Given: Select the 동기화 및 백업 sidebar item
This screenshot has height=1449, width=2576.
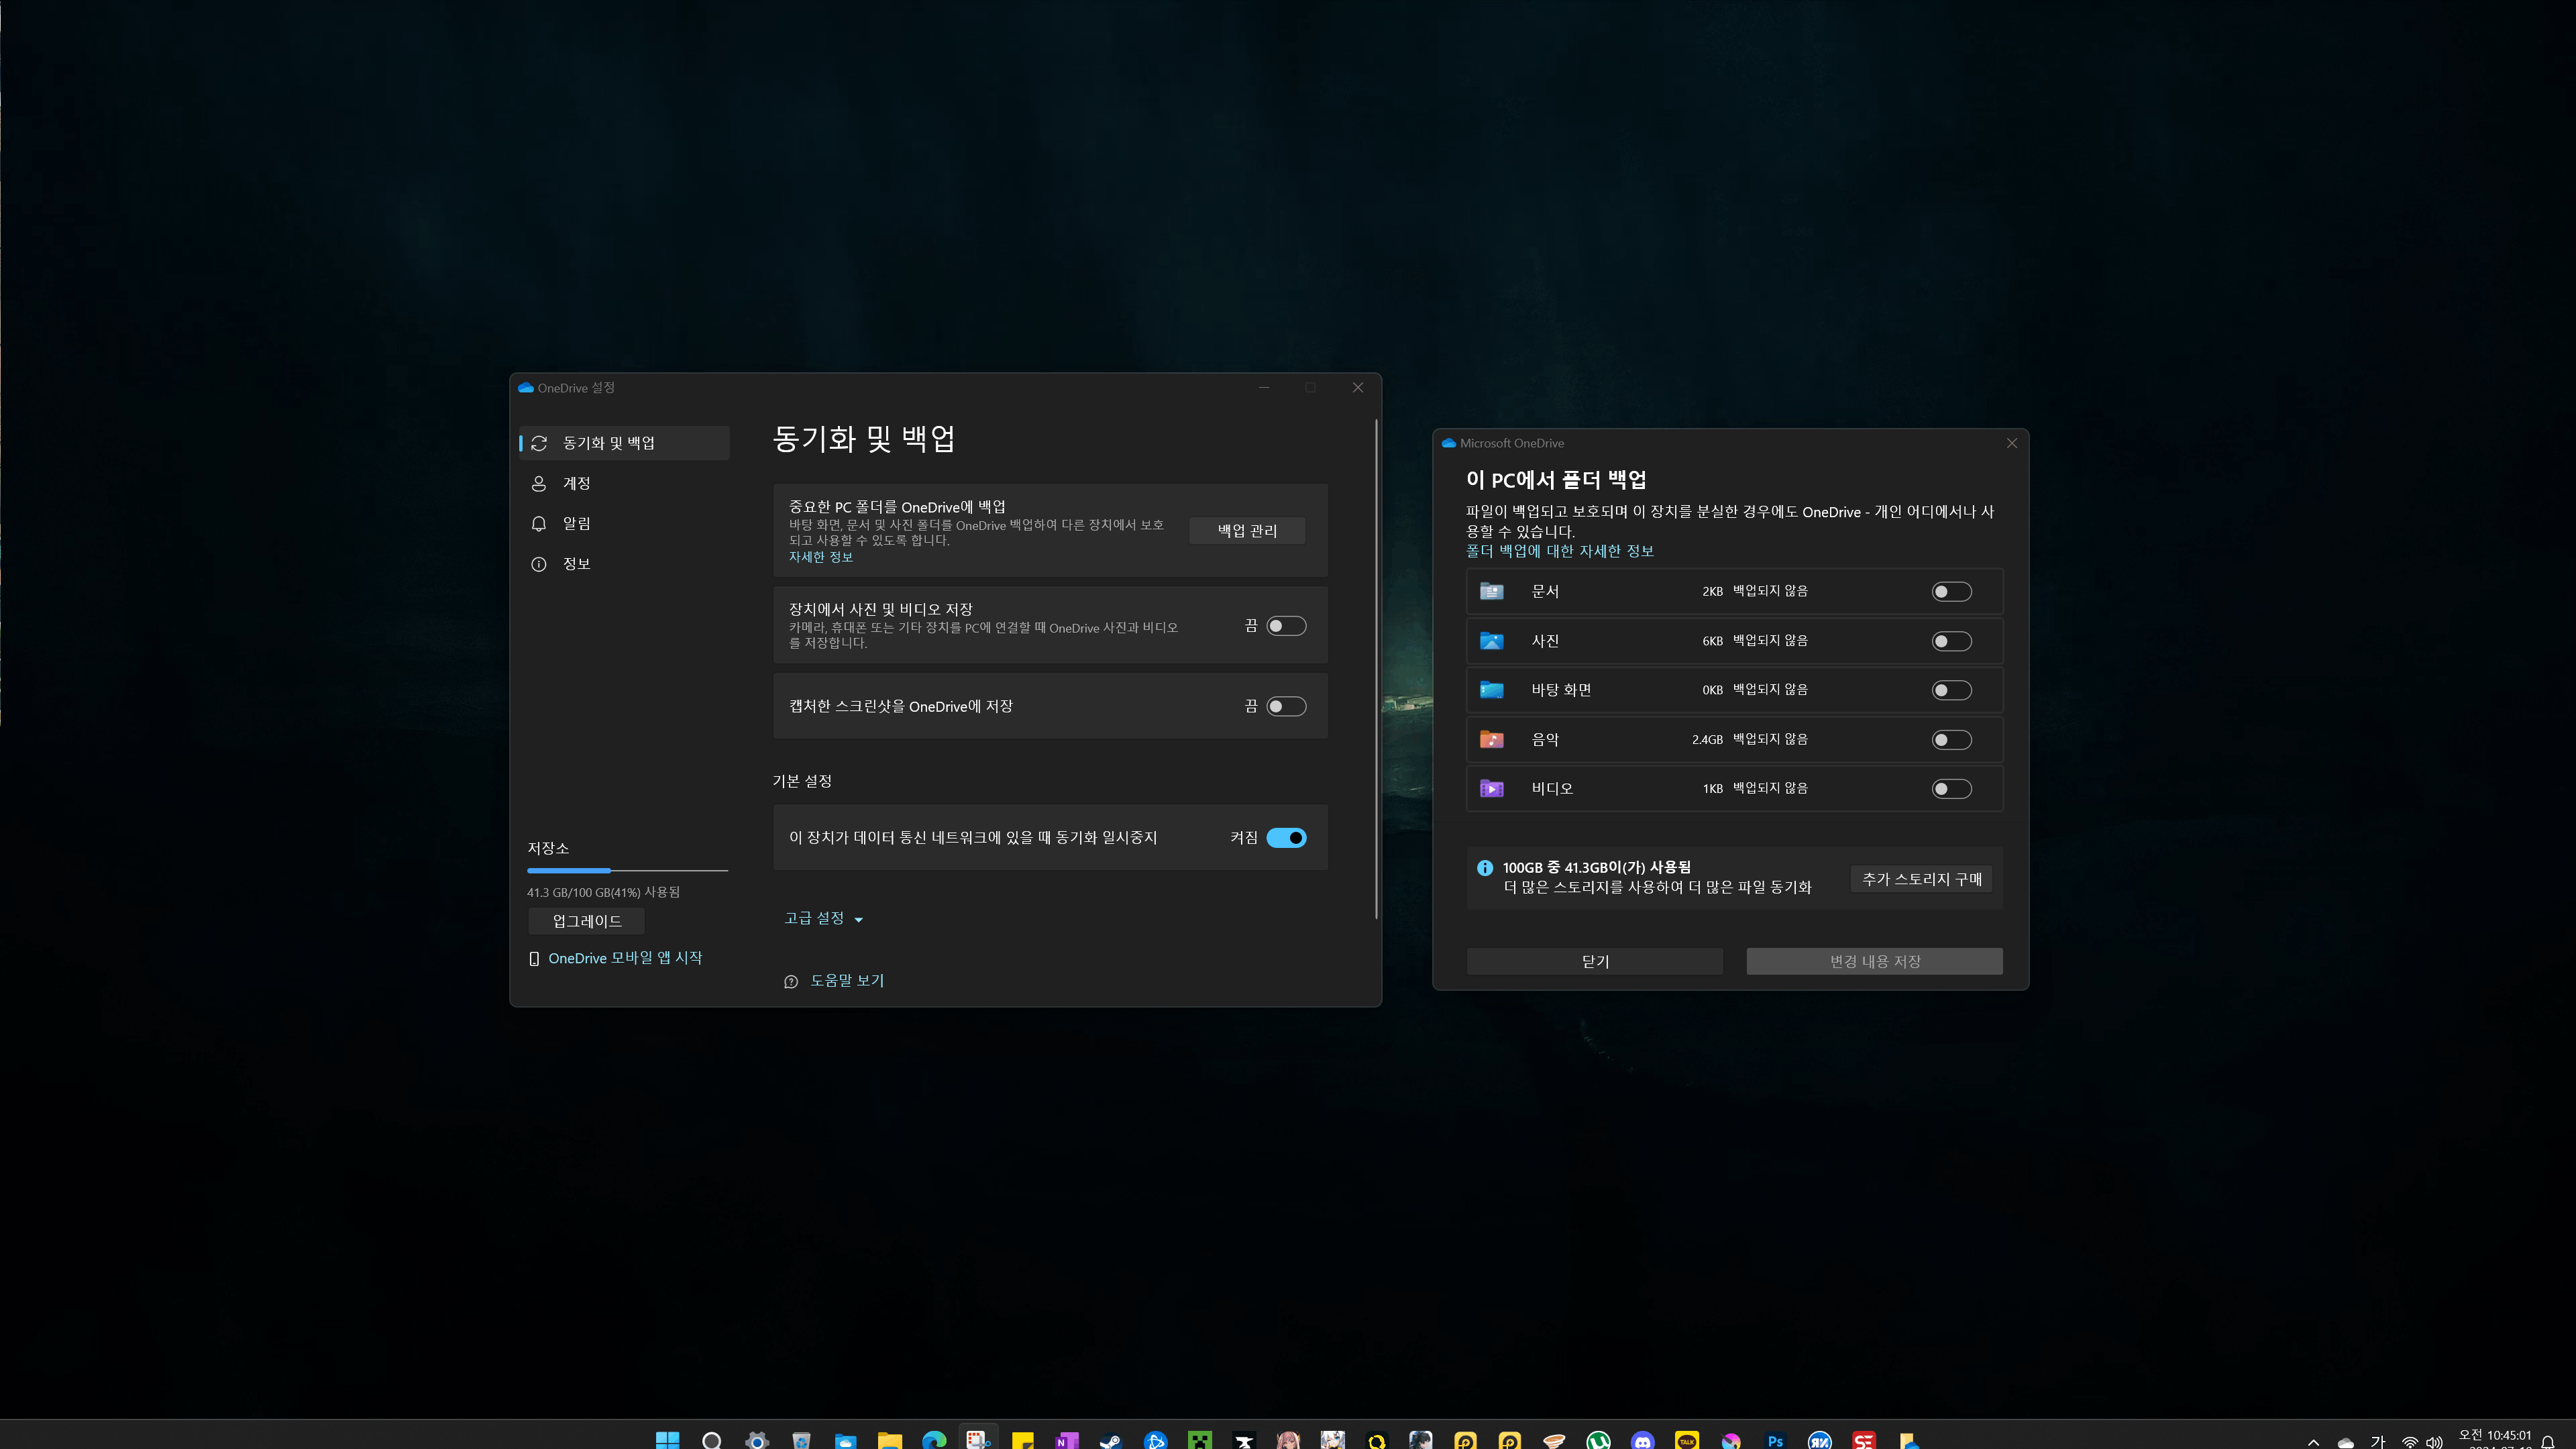Looking at the screenshot, I should pos(625,443).
